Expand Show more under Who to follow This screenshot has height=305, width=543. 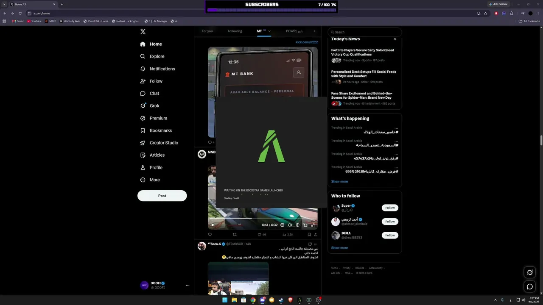pos(339,248)
